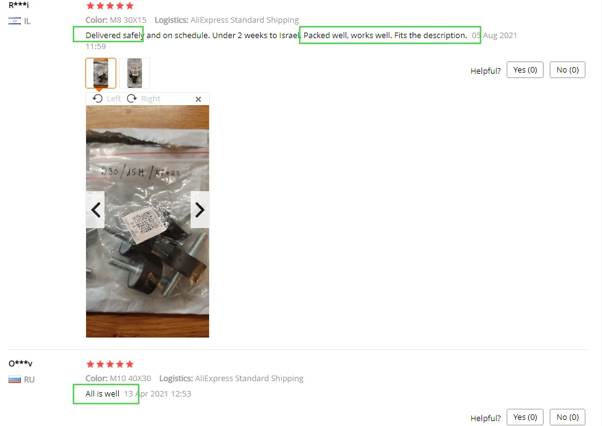
Task: Click reviewer name O***v
Action: 20,363
